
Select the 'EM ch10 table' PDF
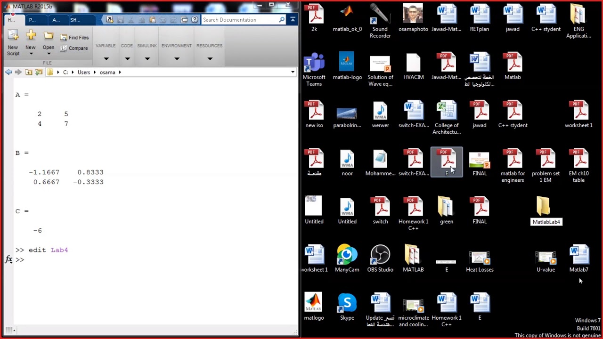pos(579,166)
